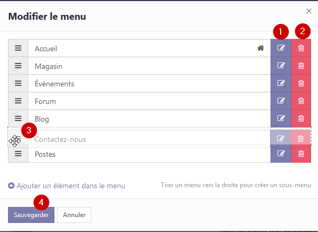Viewport: 318px width, 232px height.
Task: Edit the Blog menu item
Action: click(281, 118)
